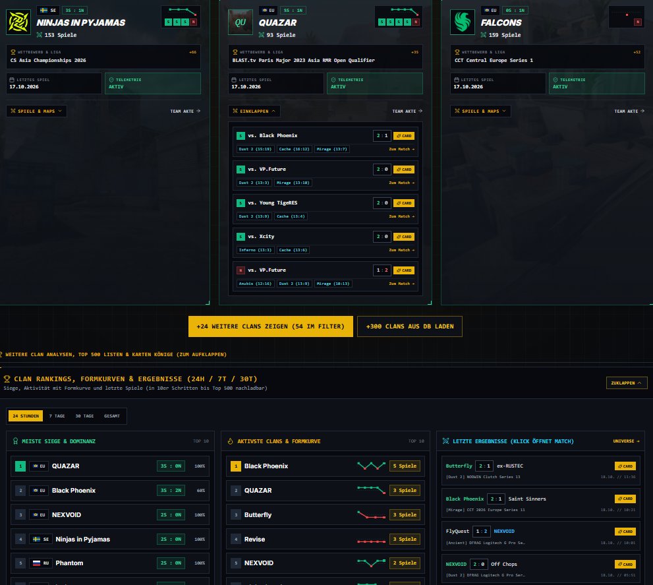Viewport: 653px width, 585px height.
Task: Select QUAZAR row in Meiste Siege ranking
Action: tap(110, 466)
